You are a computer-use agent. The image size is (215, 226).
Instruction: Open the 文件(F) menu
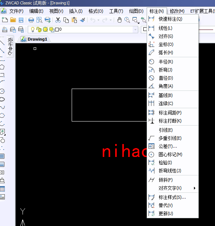(x=16, y=11)
